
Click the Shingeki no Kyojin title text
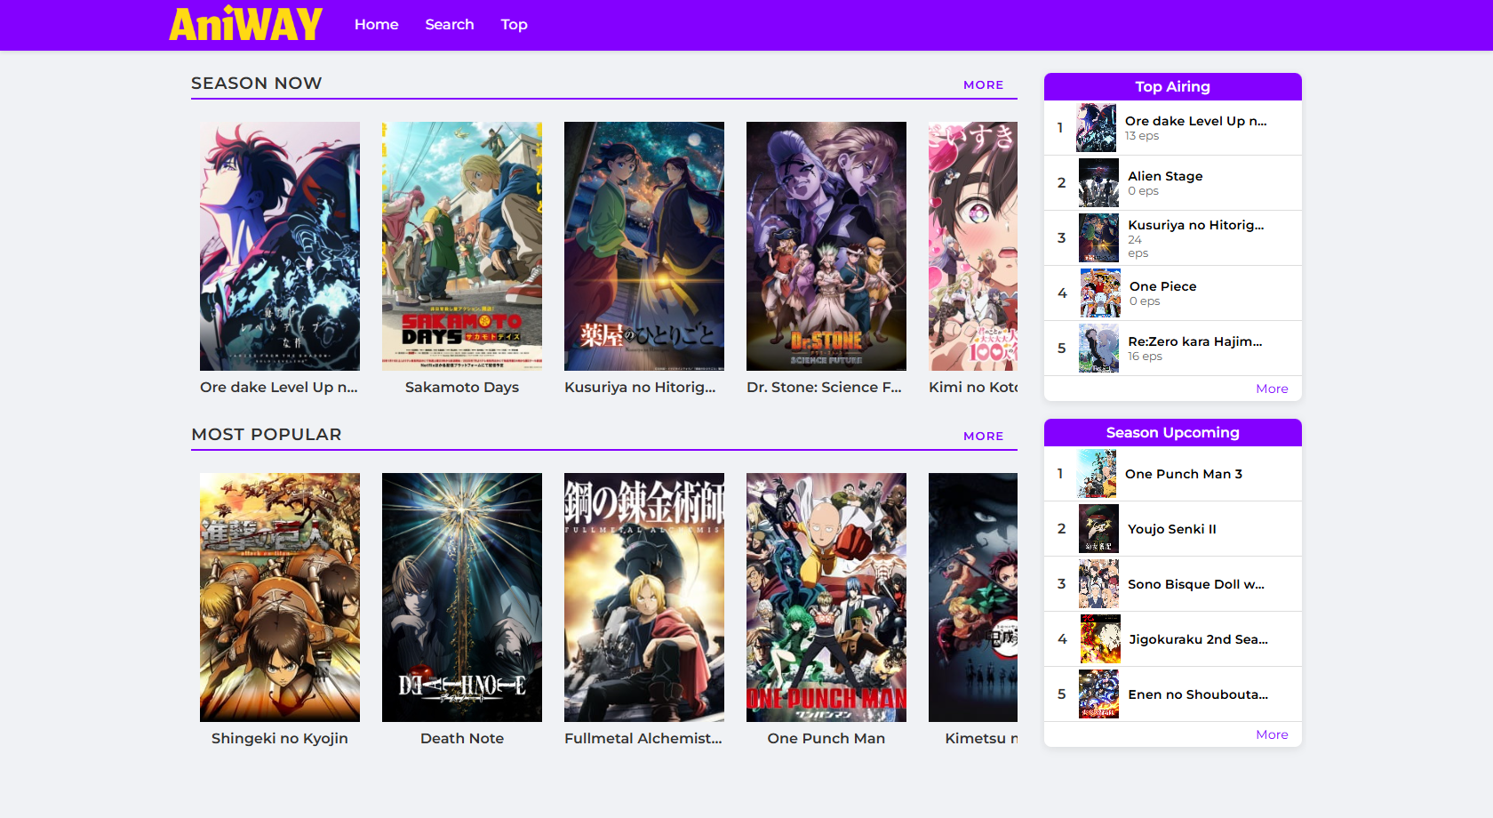coord(280,738)
